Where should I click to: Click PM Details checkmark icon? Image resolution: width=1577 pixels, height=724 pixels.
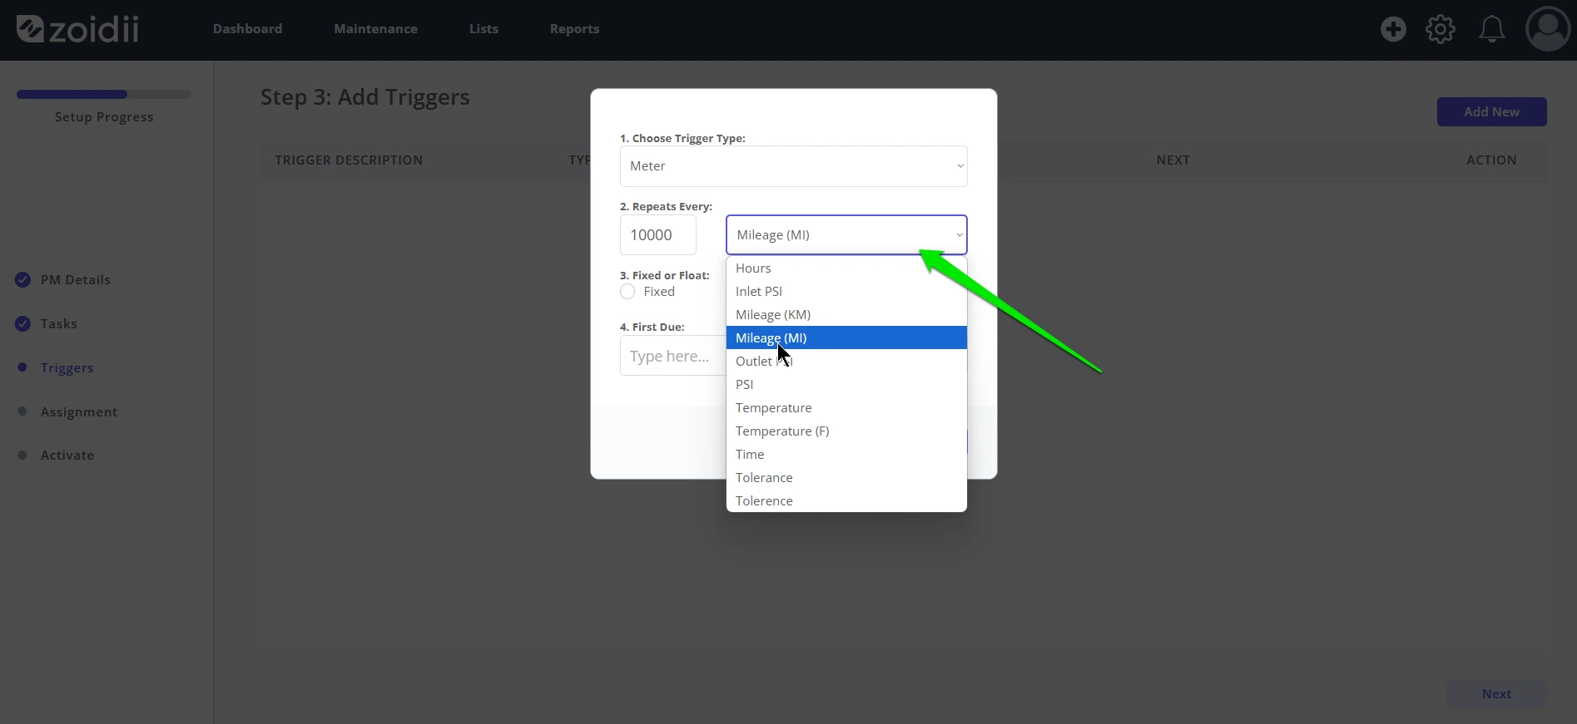pyautogui.click(x=23, y=280)
